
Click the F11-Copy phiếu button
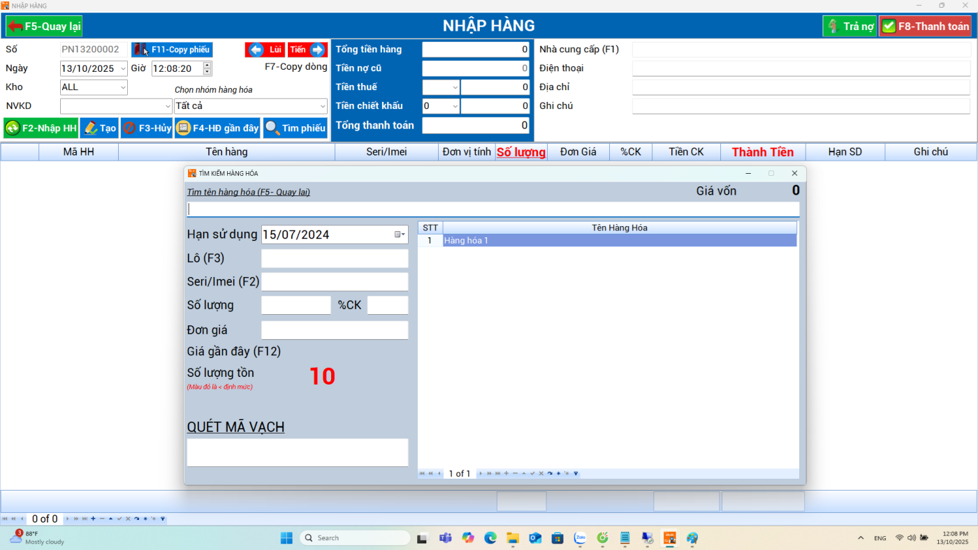tap(172, 50)
